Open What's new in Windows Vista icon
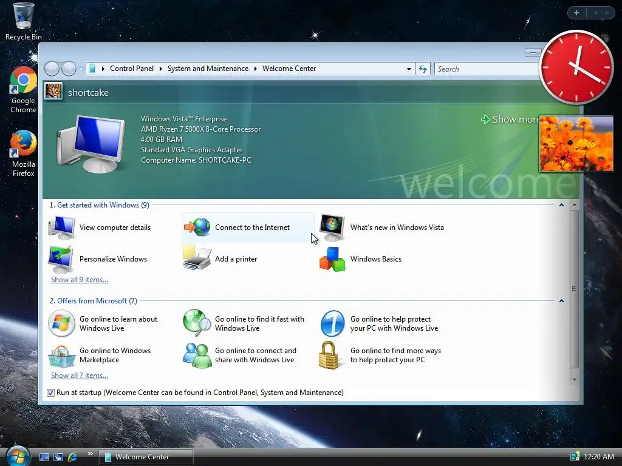 tap(332, 228)
